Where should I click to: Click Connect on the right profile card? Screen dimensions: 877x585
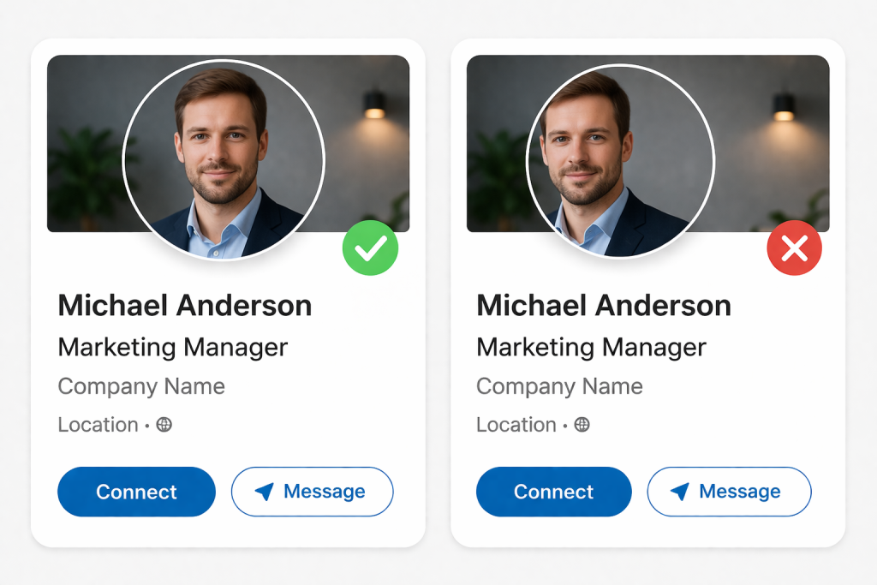click(x=554, y=492)
